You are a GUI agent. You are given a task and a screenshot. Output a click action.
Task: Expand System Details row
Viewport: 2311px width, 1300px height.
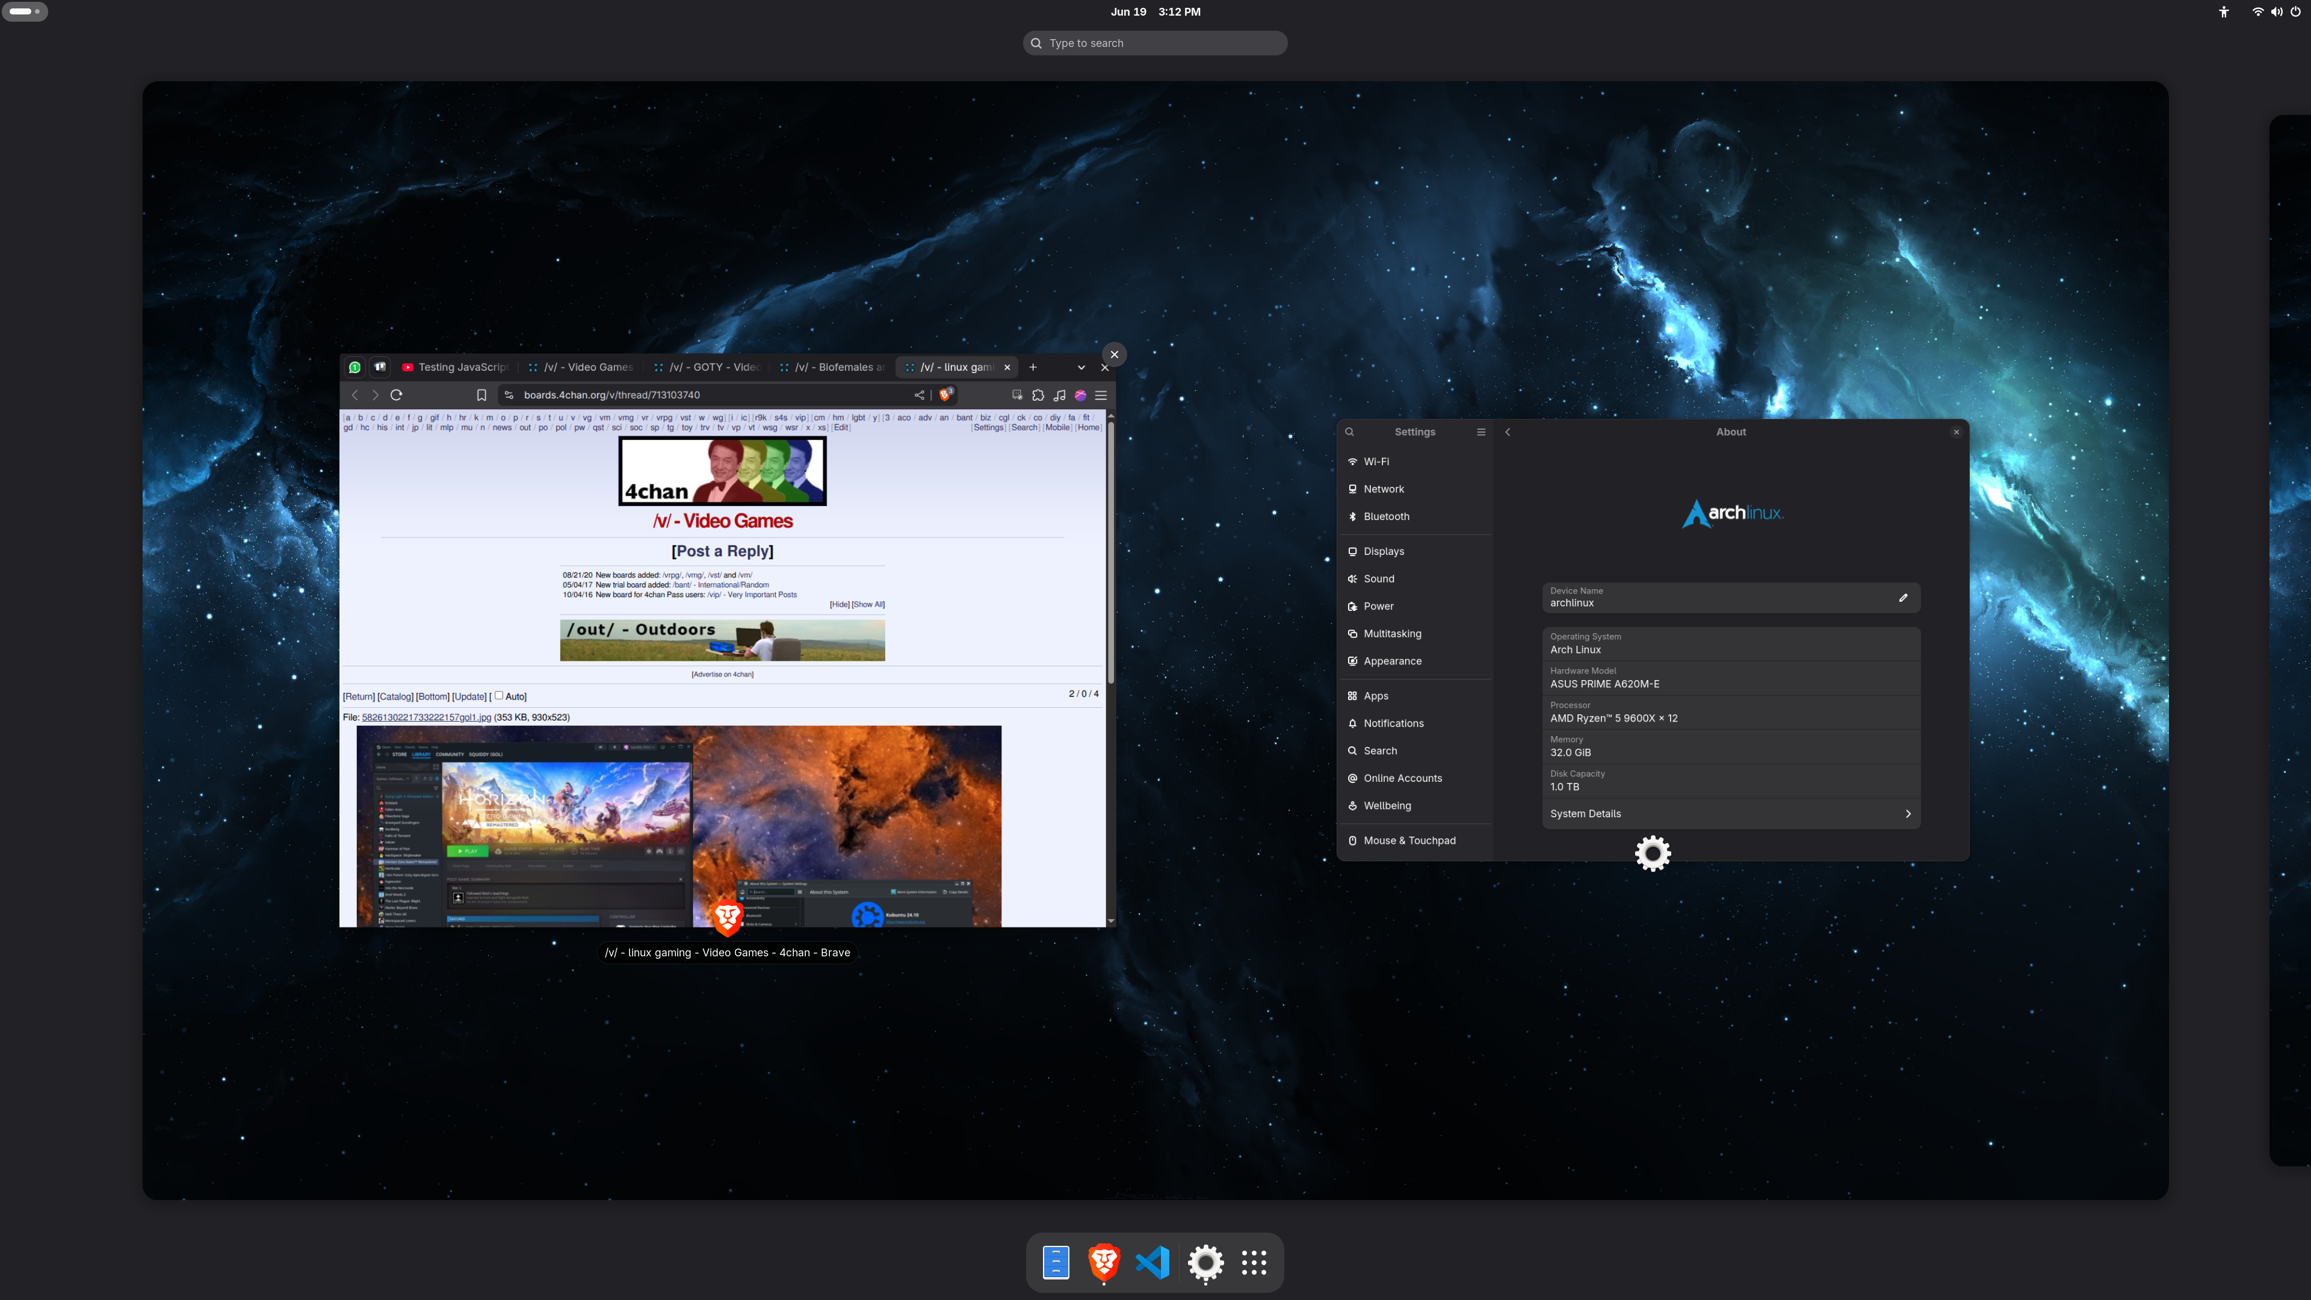[1731, 814]
